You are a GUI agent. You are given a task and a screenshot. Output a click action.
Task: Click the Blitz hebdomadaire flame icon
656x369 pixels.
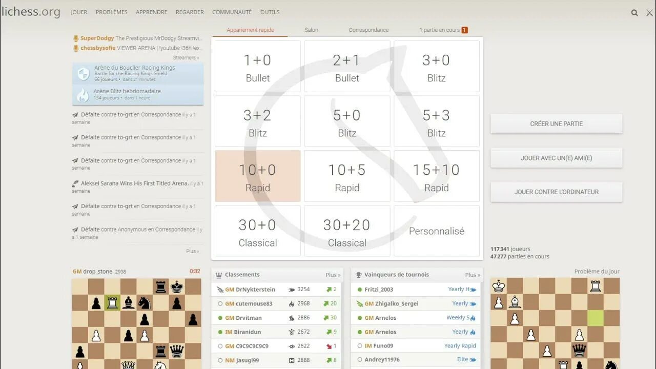point(83,95)
